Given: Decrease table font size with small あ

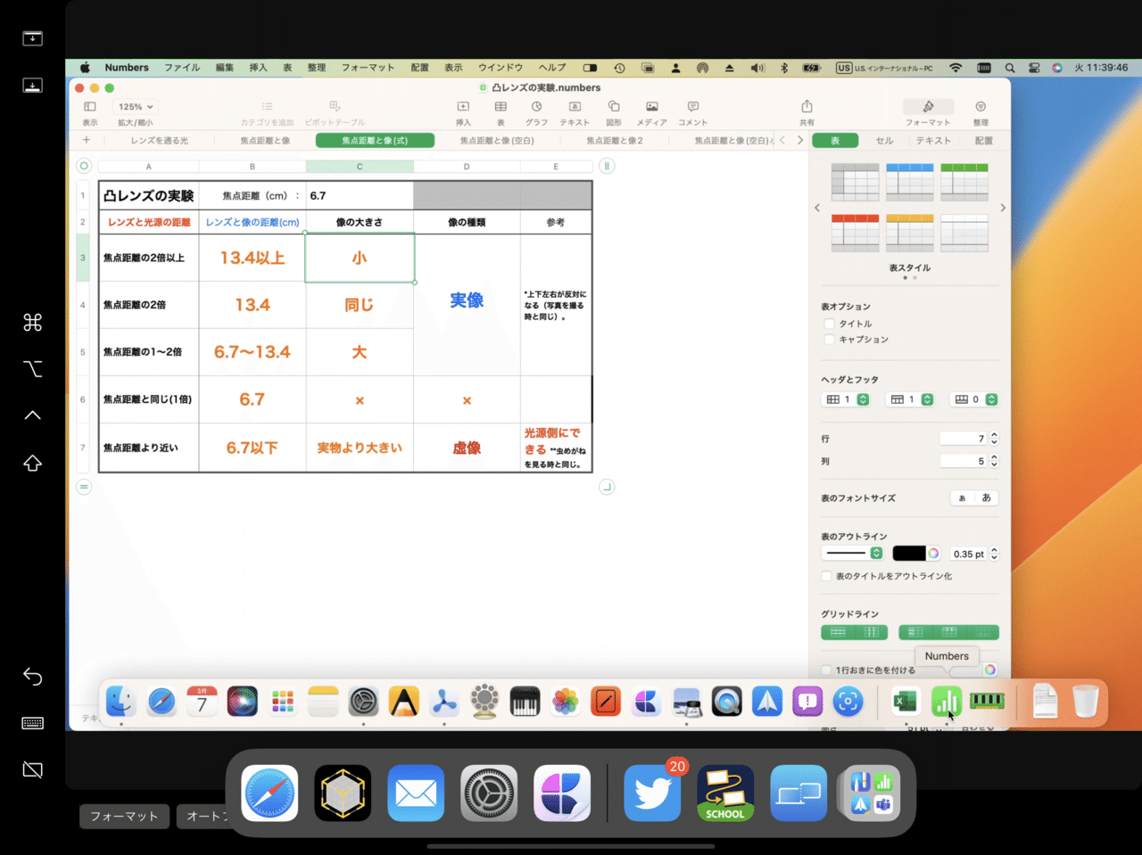Looking at the screenshot, I should click(x=962, y=498).
